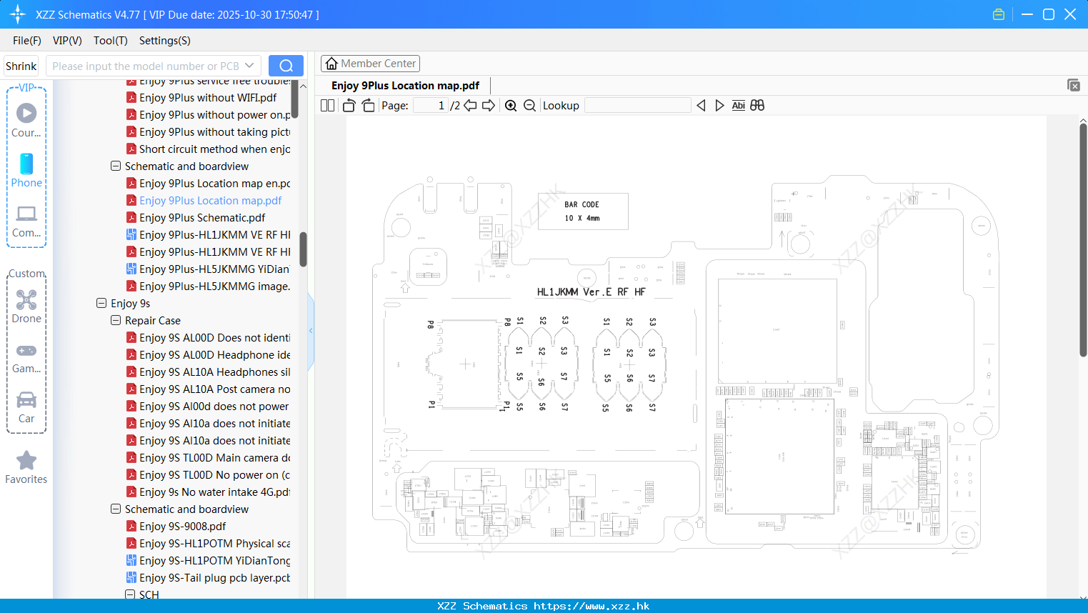Zoom out of the PDF
The width and height of the screenshot is (1088, 613).
529,105
